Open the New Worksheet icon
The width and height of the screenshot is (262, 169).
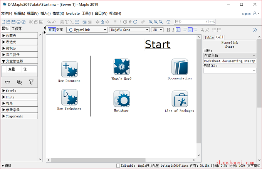point(69,97)
